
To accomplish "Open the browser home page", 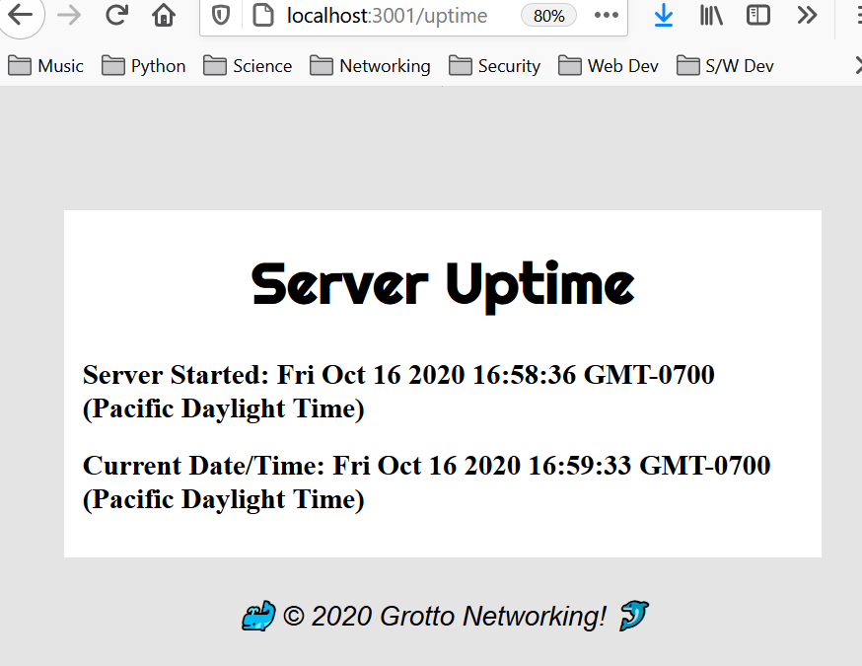I will coord(164,16).
